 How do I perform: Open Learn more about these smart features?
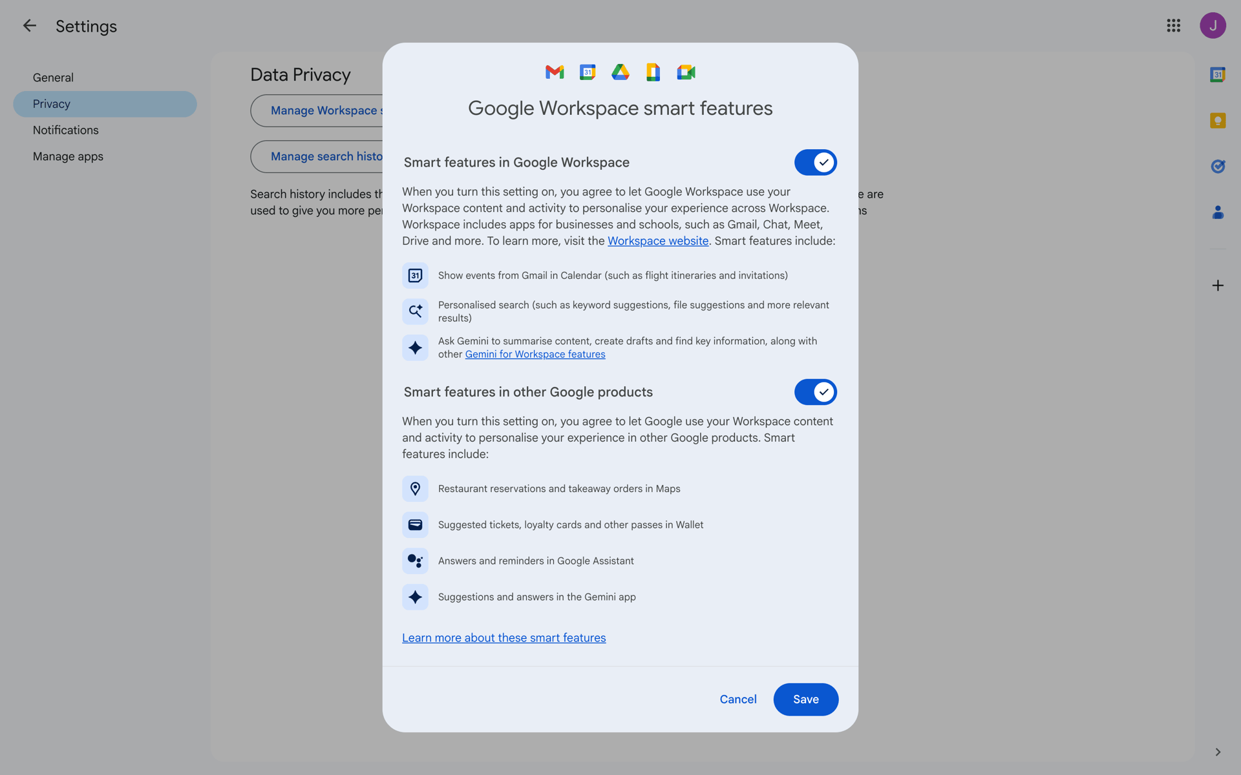coord(504,638)
